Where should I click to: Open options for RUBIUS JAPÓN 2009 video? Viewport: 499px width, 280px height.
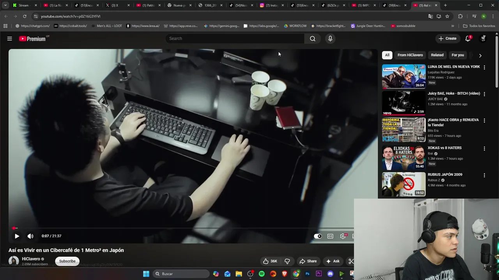(484, 175)
